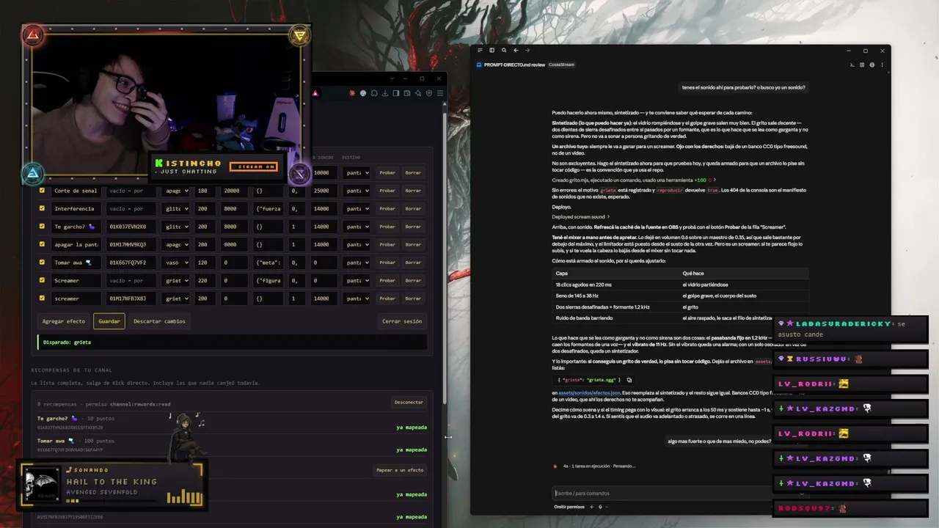This screenshot has height=528, width=939.
Task: Edit the Te garcho? effect name field
Action: 77,227
